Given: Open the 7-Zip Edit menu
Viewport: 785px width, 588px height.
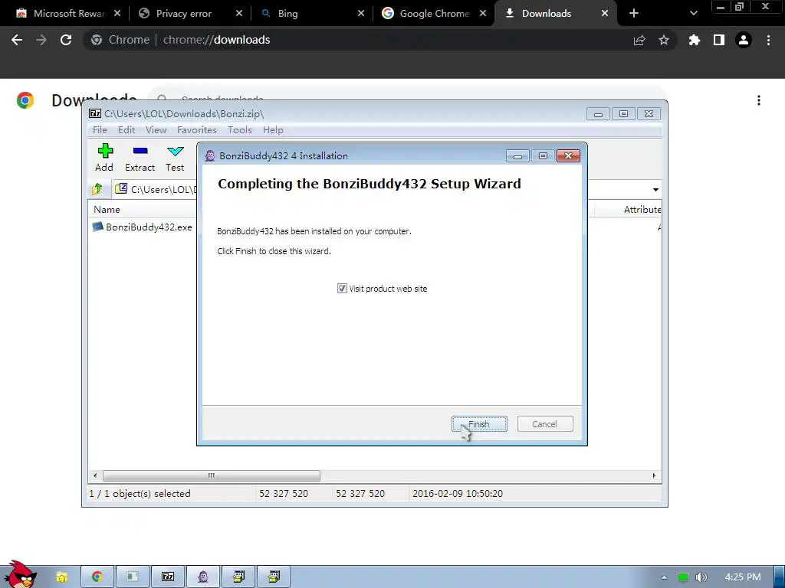Looking at the screenshot, I should click(x=126, y=130).
